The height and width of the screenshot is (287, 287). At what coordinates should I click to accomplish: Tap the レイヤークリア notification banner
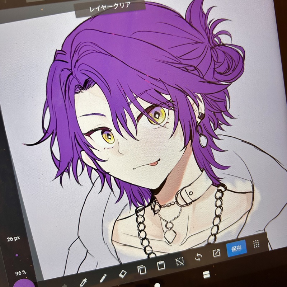point(110,8)
